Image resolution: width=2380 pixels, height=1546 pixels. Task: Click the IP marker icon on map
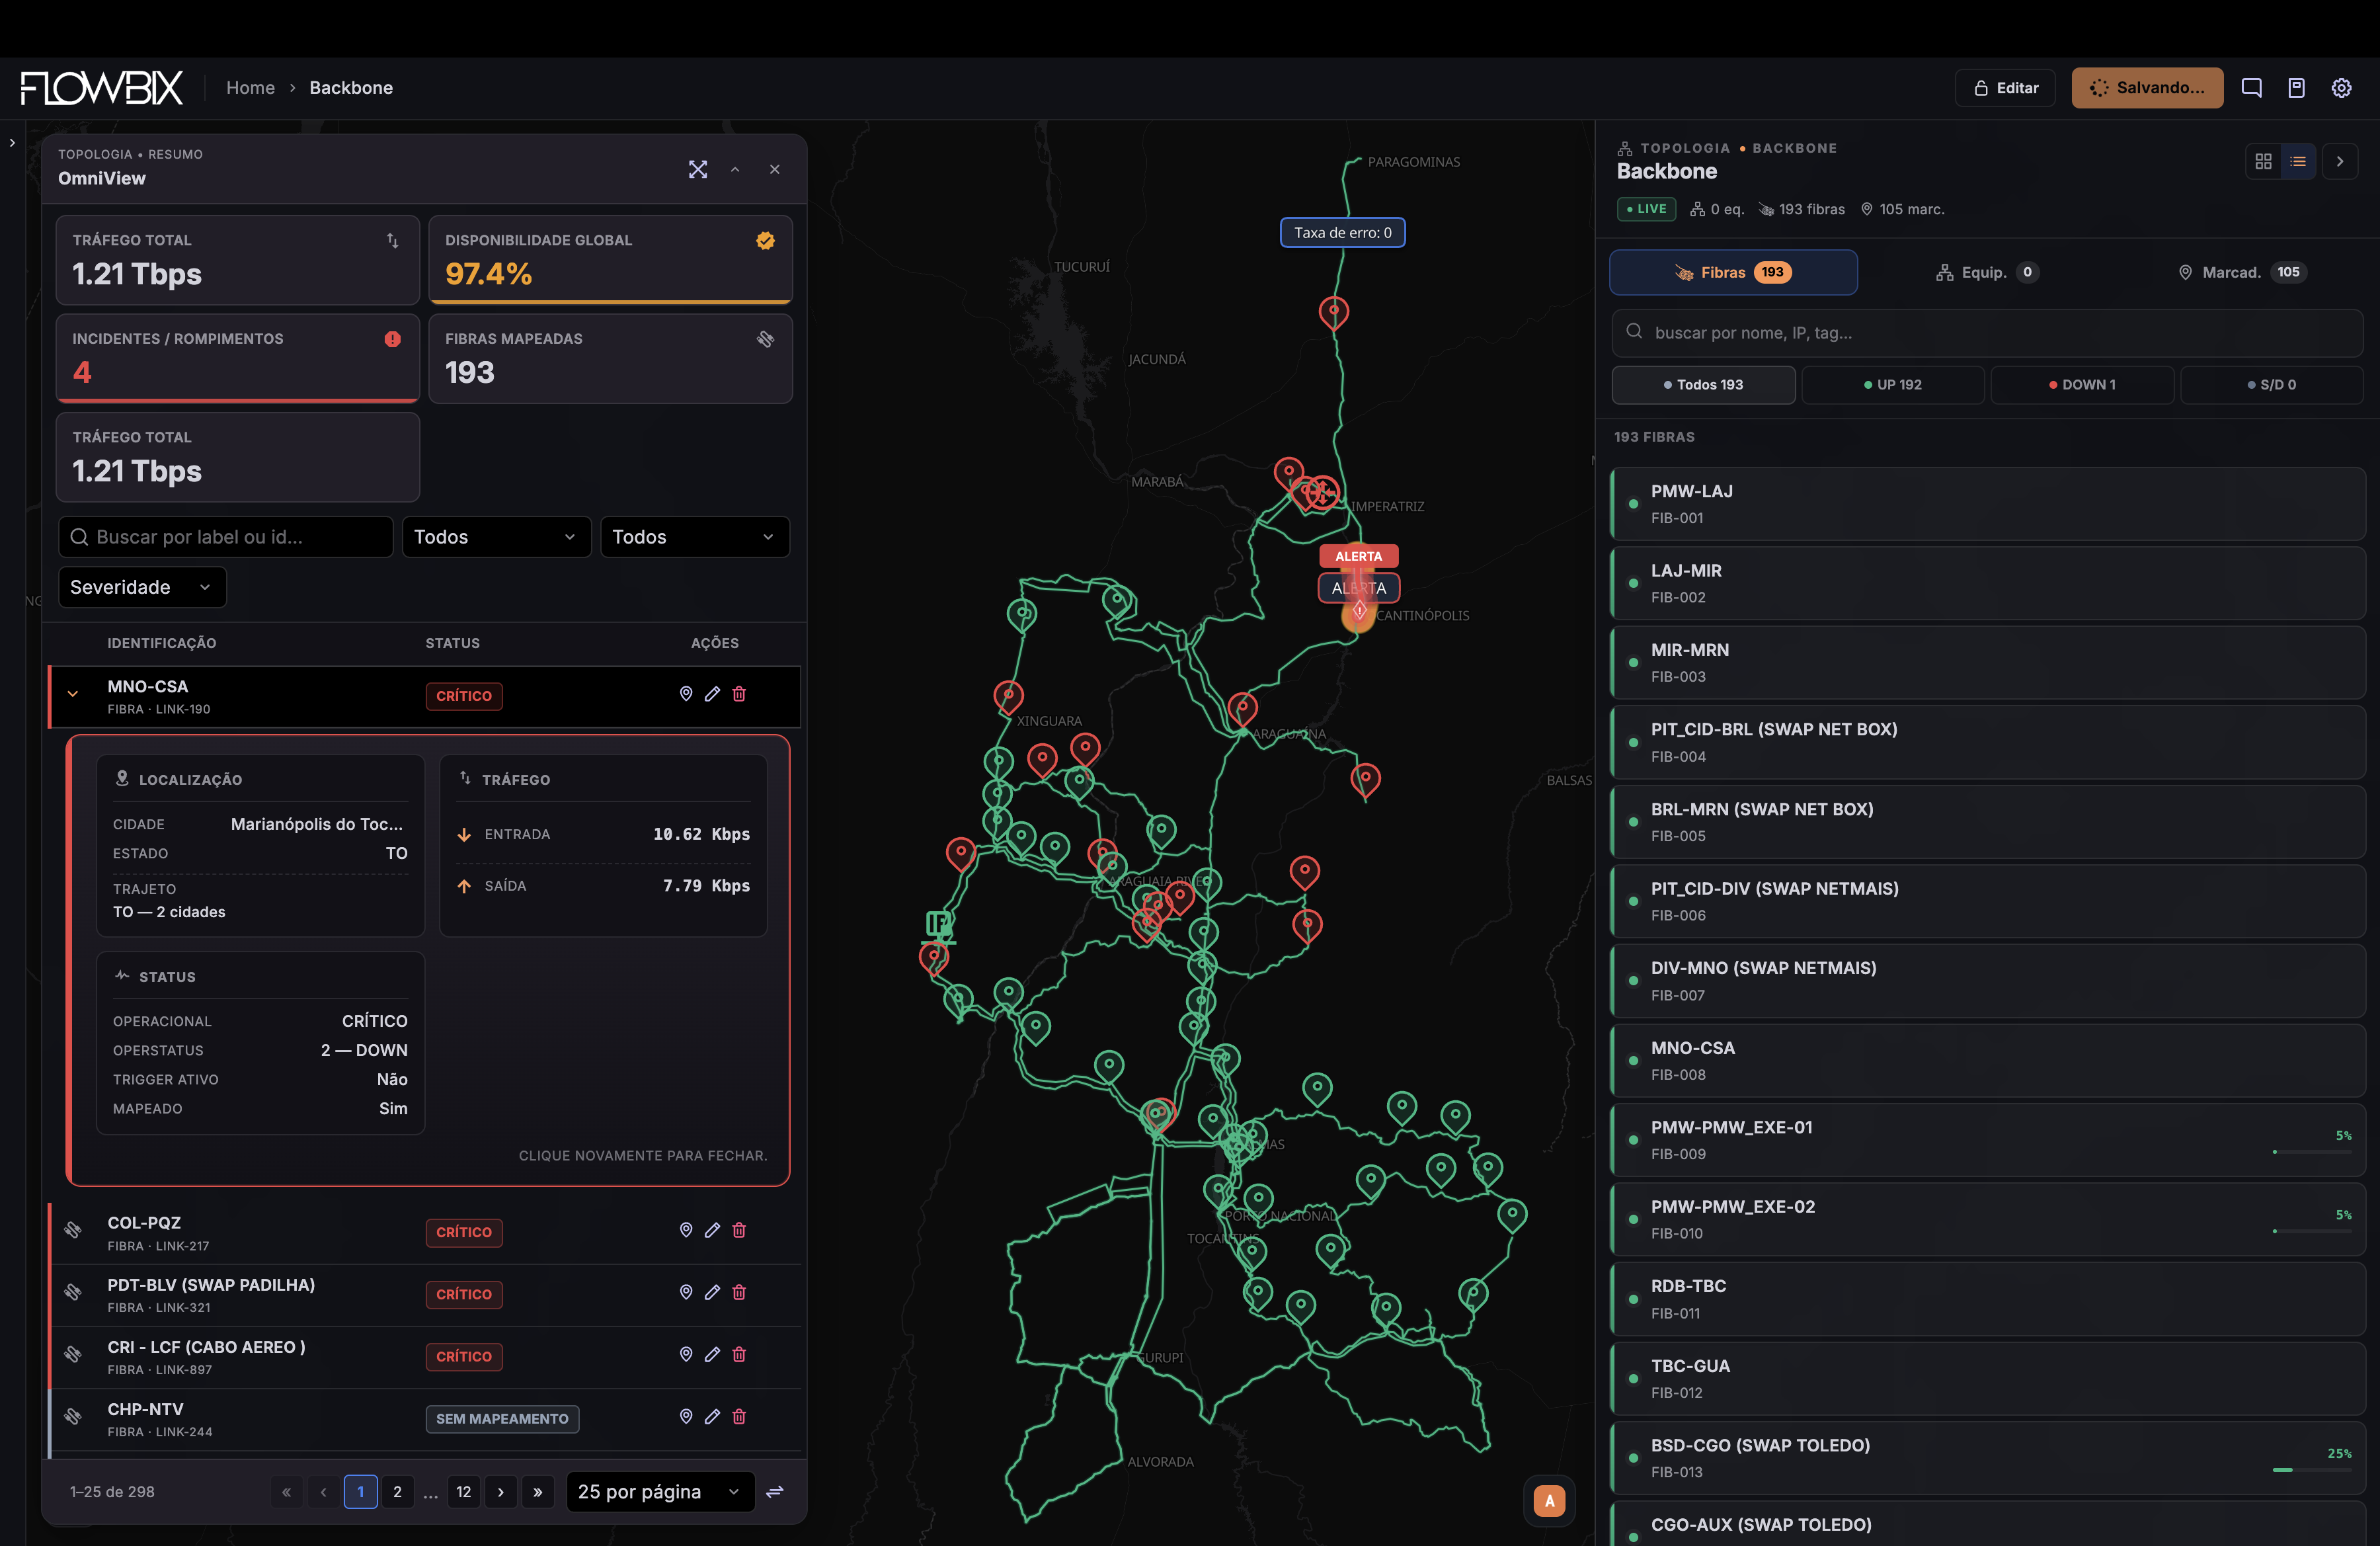tap(938, 925)
